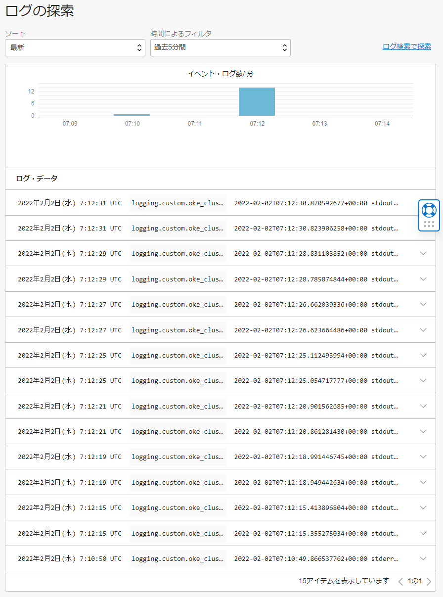Expand the log row with timestamp 07:12:15.355275034
This screenshot has height=597, width=443.
coord(423,533)
